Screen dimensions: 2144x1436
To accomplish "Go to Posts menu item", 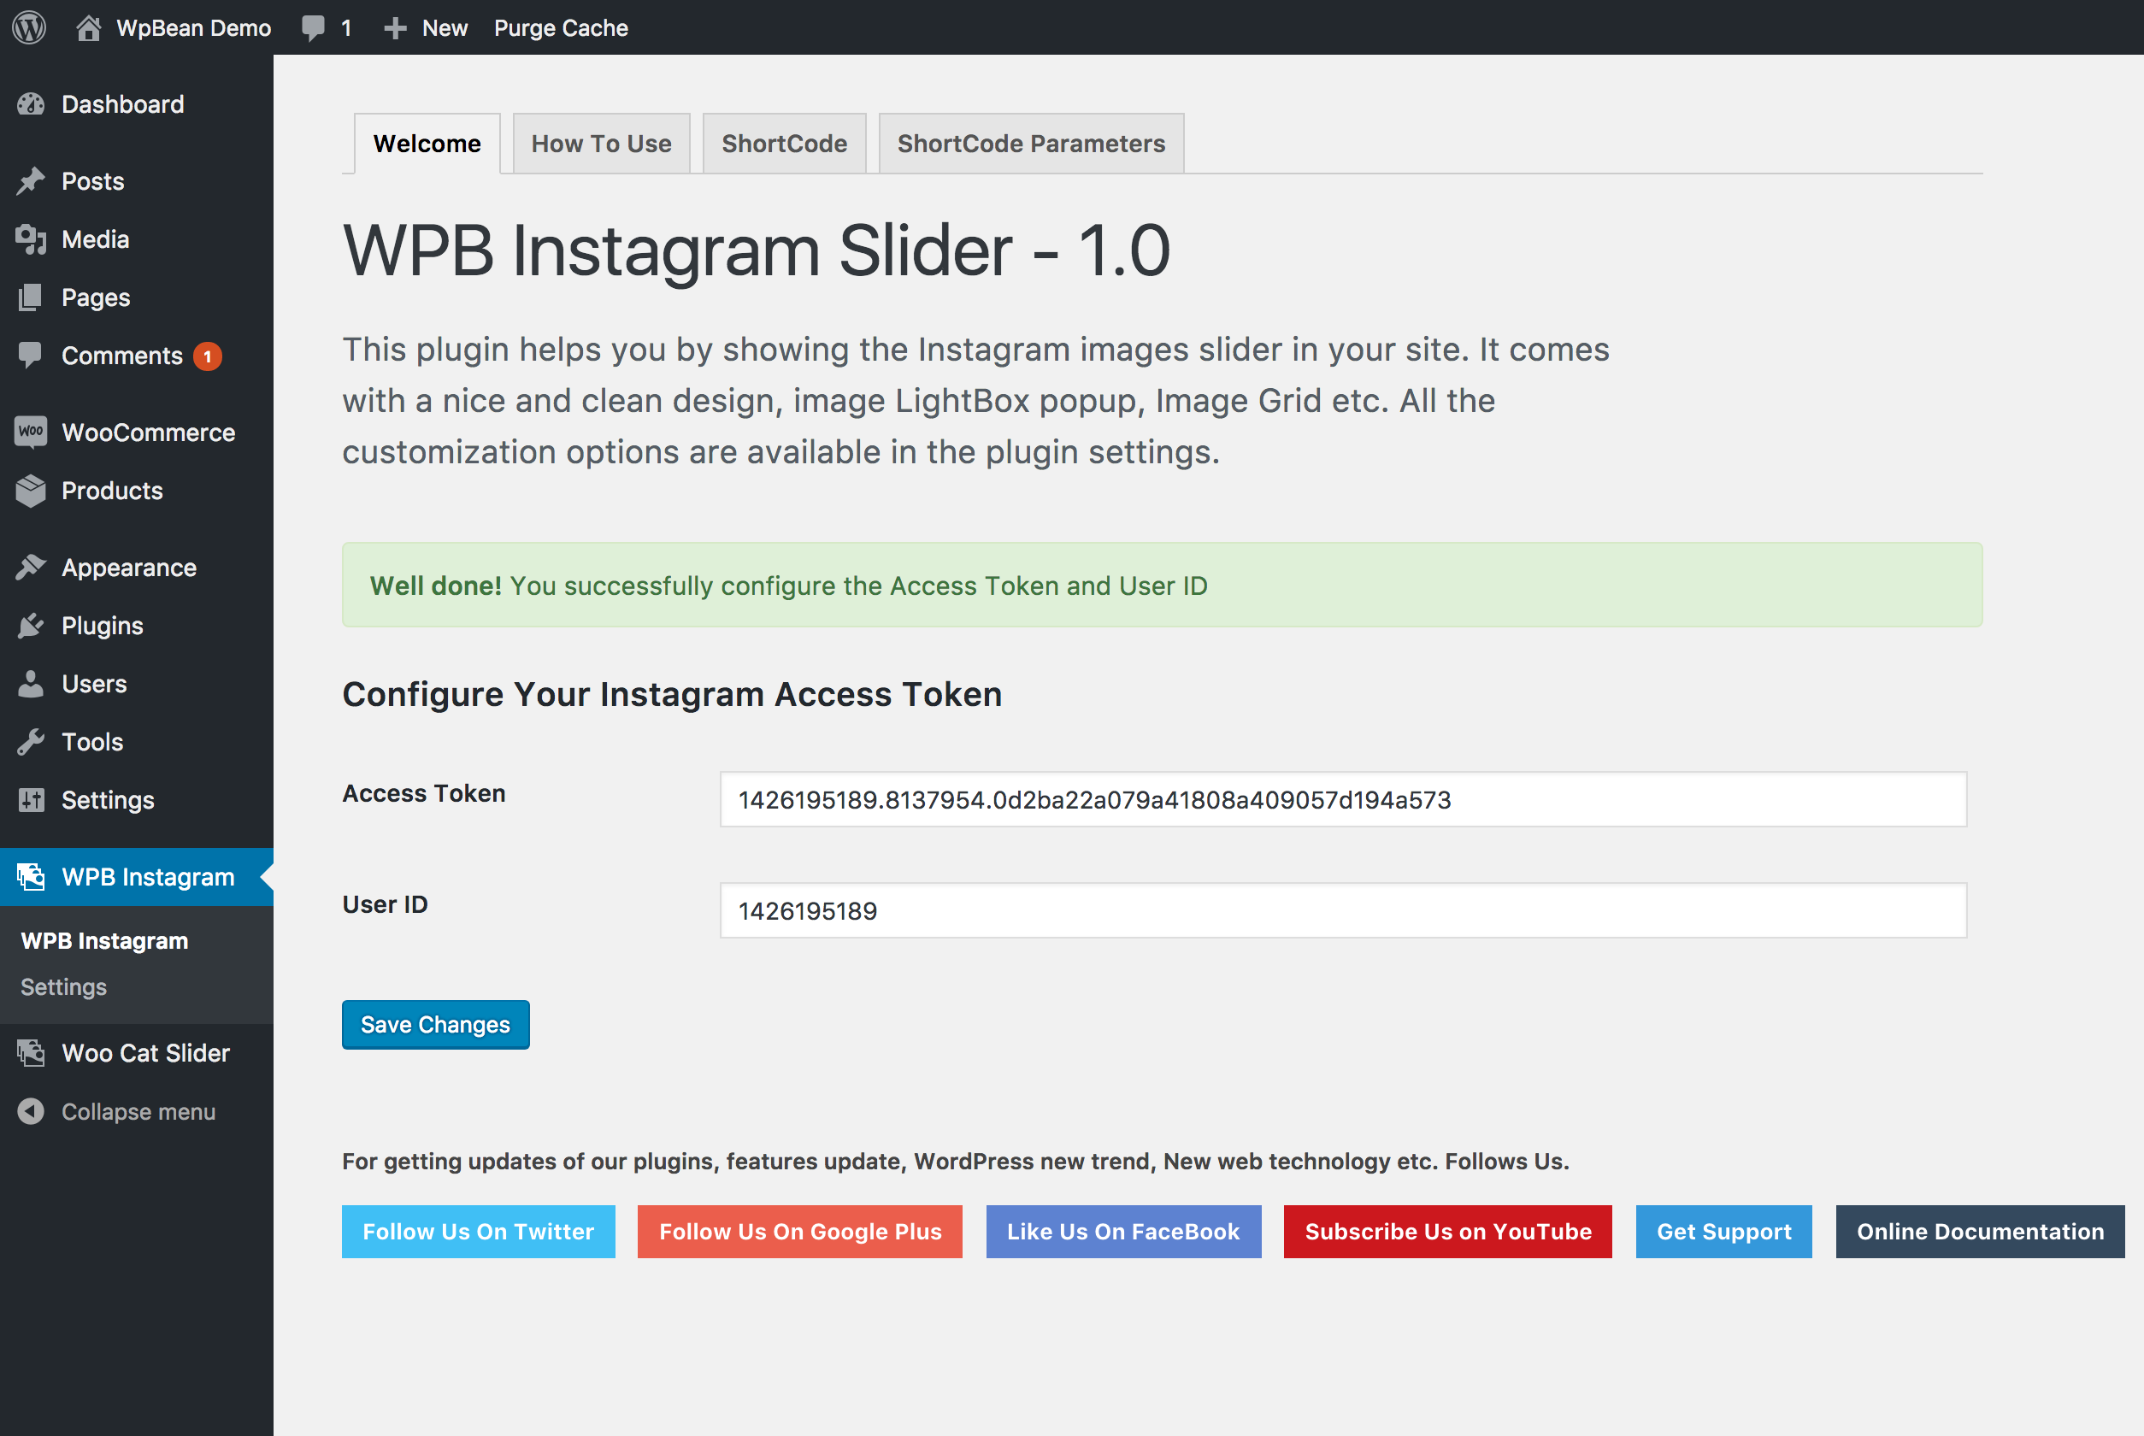I will [x=137, y=181].
